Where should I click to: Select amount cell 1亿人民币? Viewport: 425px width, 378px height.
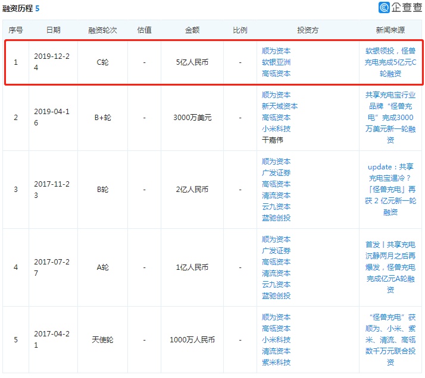(192, 267)
